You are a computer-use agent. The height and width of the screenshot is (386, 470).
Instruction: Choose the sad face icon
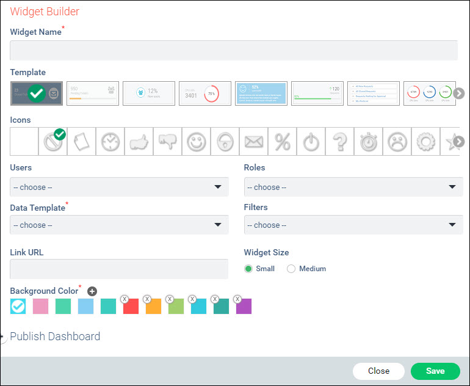pyautogui.click(x=397, y=141)
